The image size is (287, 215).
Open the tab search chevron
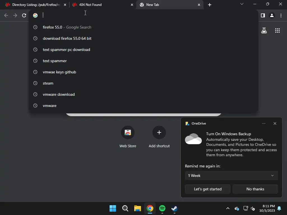[242, 4]
